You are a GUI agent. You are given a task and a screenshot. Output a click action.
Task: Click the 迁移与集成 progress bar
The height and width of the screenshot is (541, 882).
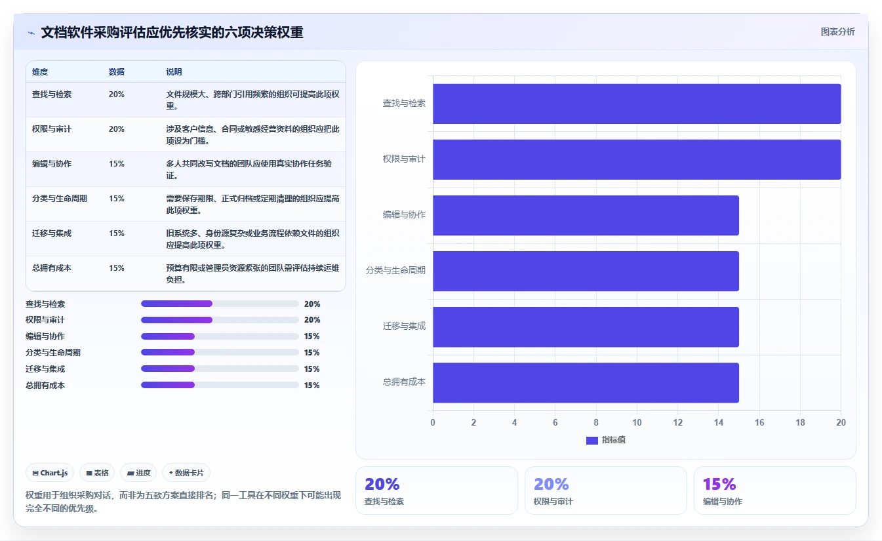pos(220,369)
